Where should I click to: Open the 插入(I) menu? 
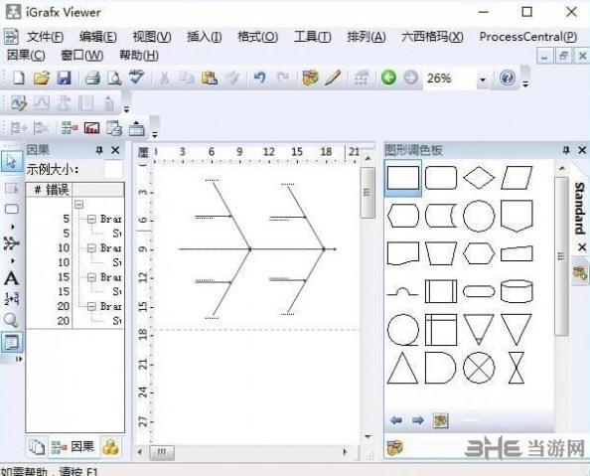point(205,37)
